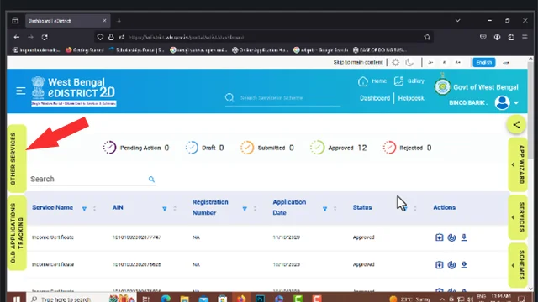Open the Application Date column filter
The image size is (538, 302).
[324, 209]
